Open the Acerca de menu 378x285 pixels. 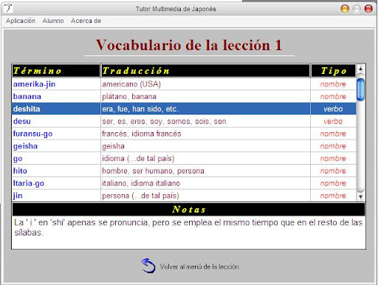pos(86,21)
